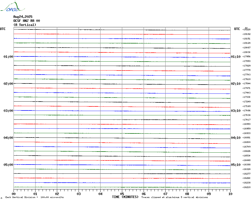The width and height of the screenshot is (252, 201).
Task: Click the station label OCSF HNZ RA 00
Action: click(x=27, y=21)
